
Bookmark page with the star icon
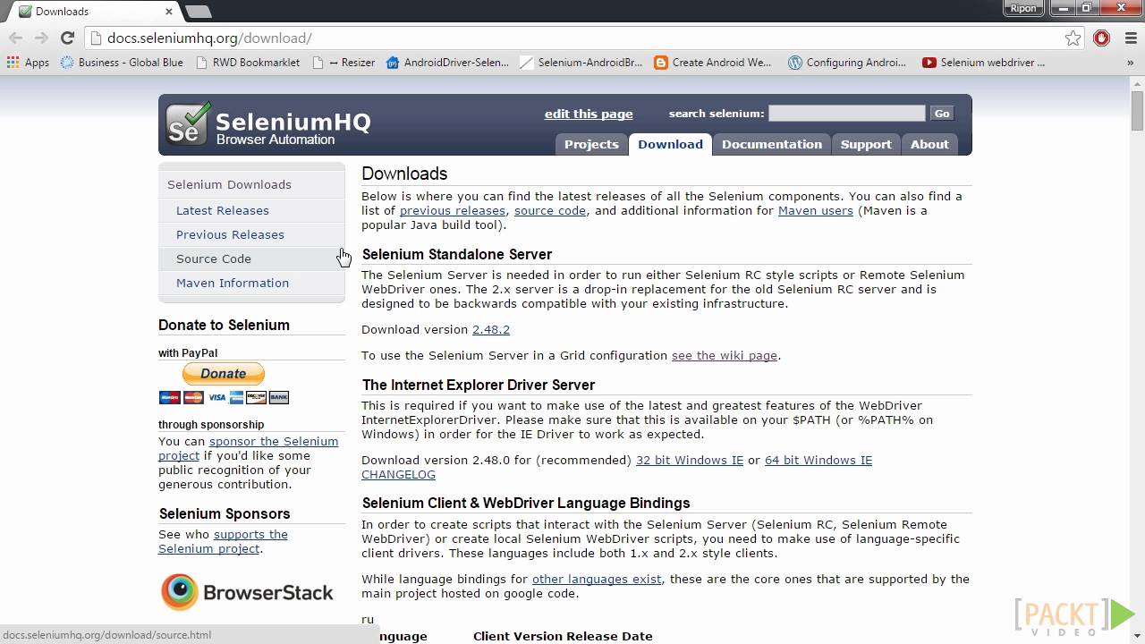(1073, 38)
